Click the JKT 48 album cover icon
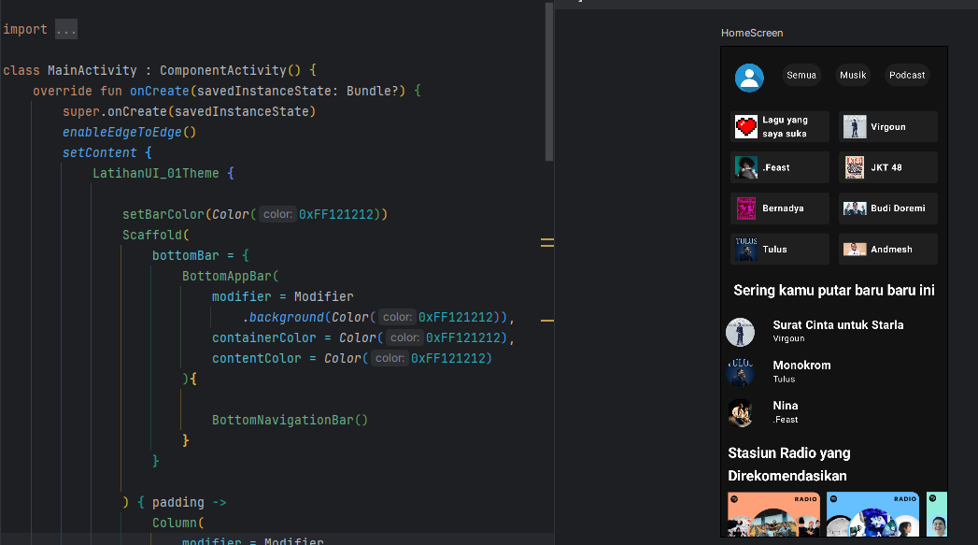 click(854, 167)
